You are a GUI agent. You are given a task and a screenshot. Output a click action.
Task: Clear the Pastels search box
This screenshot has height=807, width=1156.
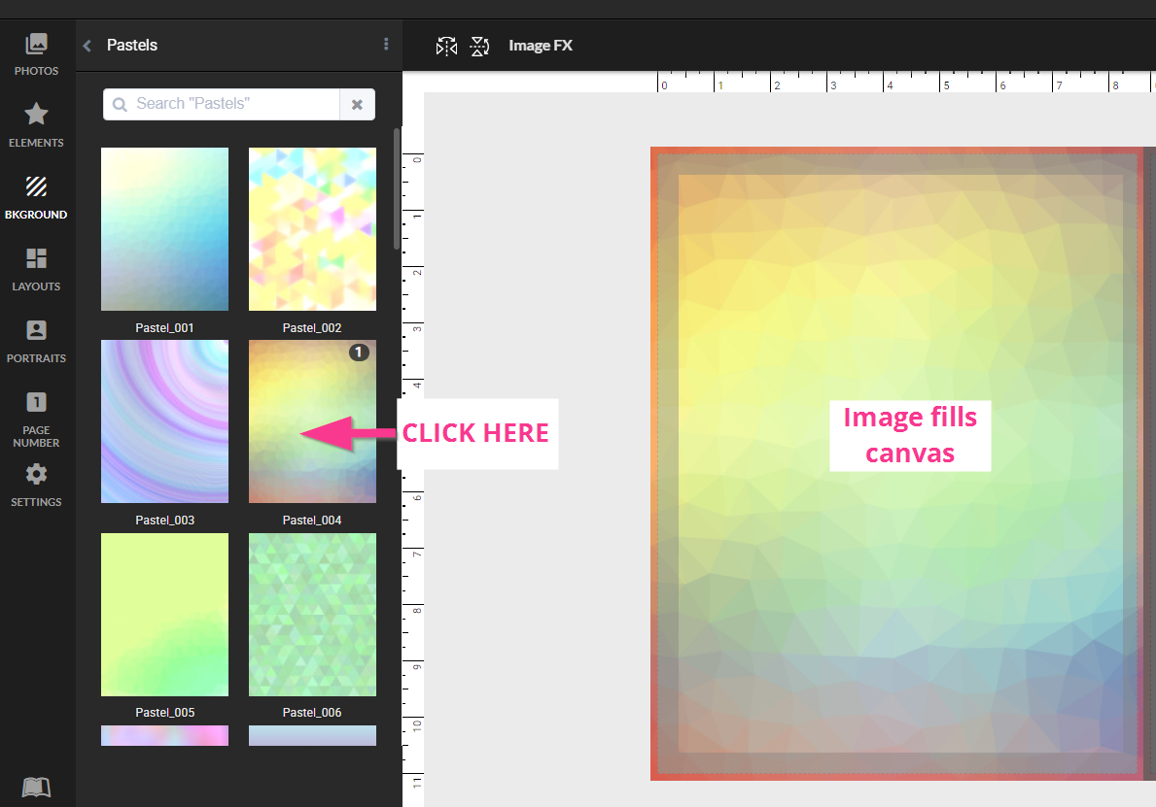tap(358, 105)
